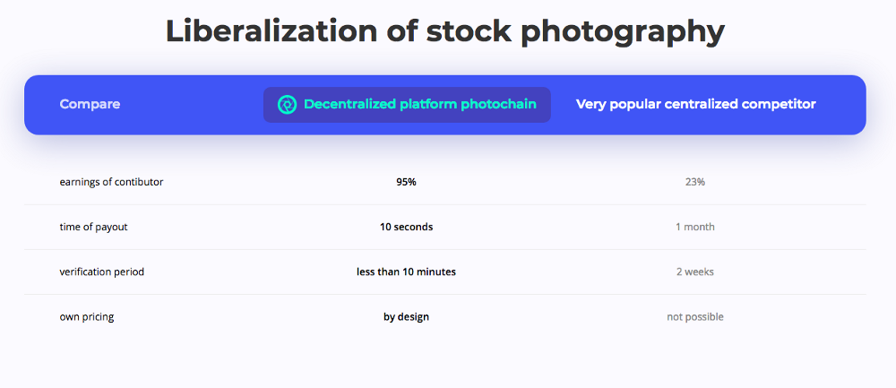
Task: Click the 23% competitor earnings value
Action: tap(695, 182)
